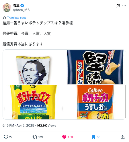Click the translate icon beside Translate post
This screenshot has width=129, height=142.
(4, 18)
